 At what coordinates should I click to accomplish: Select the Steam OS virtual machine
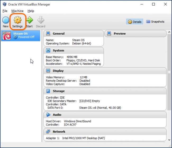21,35
